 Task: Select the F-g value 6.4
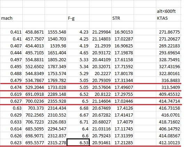78,129
